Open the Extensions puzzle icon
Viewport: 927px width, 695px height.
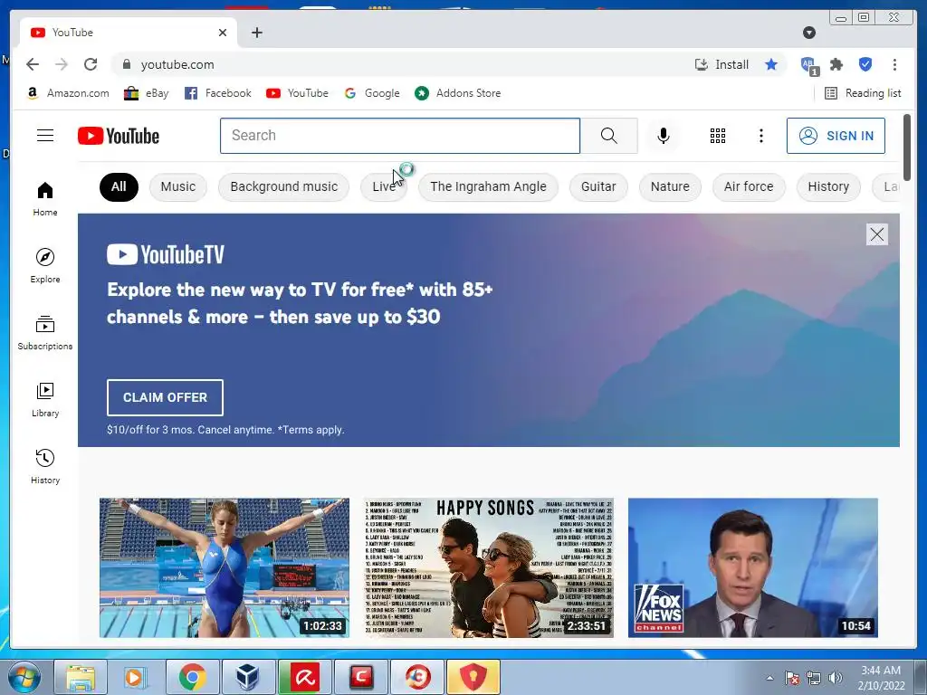pos(836,64)
